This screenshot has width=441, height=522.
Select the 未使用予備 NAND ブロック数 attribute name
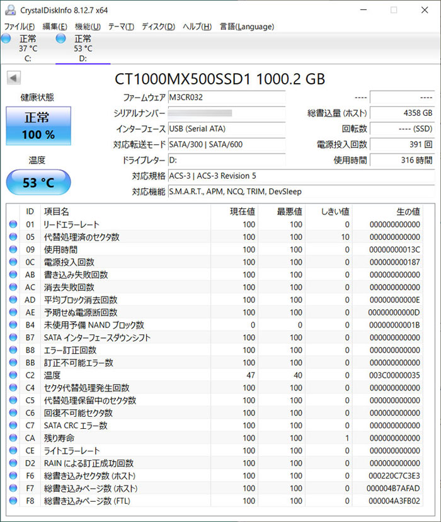pos(94,325)
